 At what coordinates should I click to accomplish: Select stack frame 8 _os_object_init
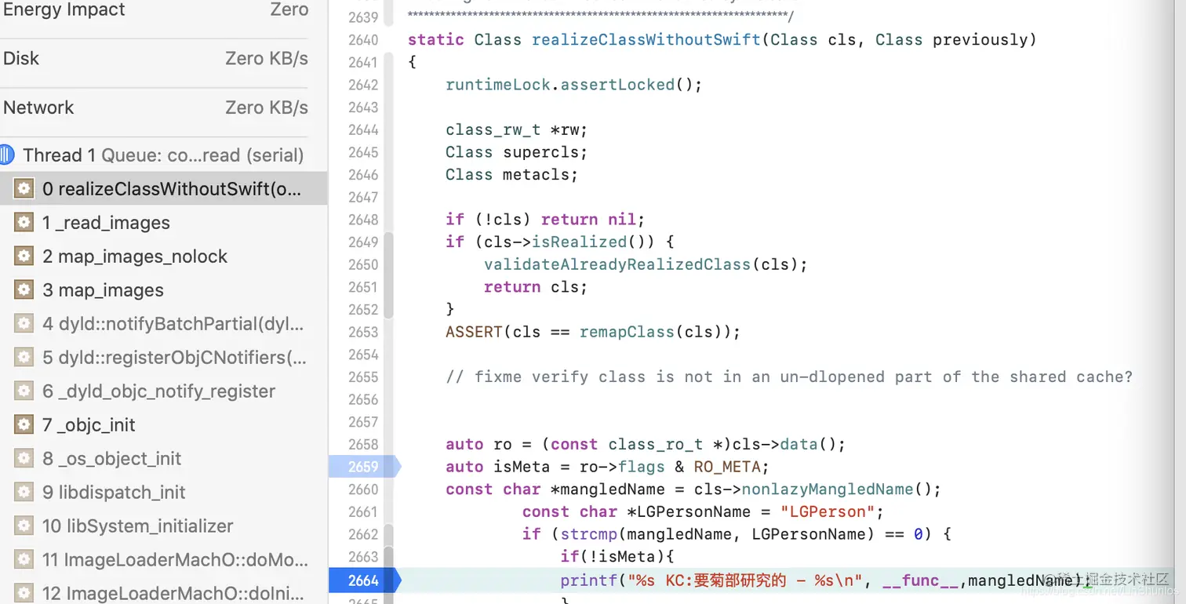point(163,459)
